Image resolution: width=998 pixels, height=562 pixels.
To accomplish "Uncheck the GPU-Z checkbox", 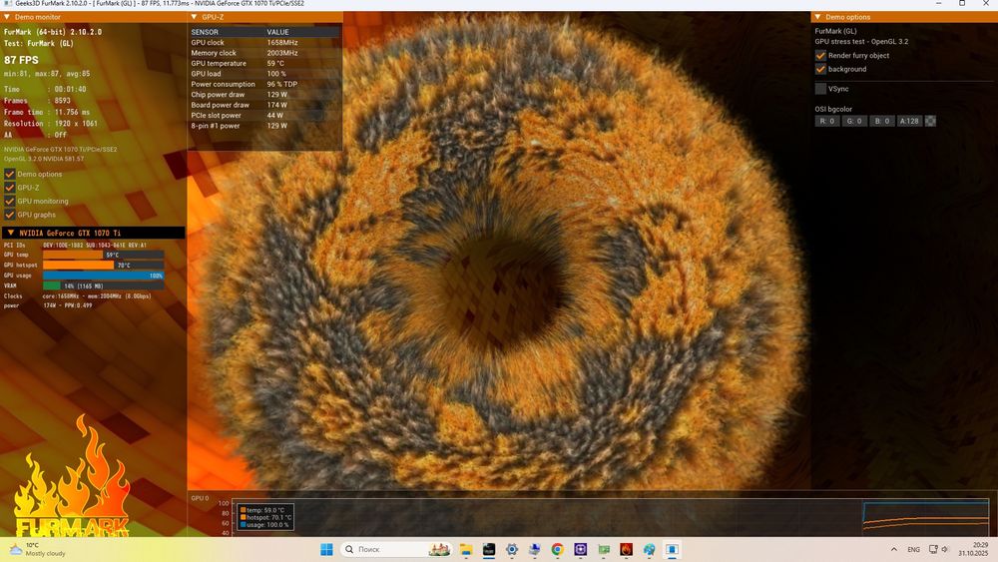I will point(10,187).
